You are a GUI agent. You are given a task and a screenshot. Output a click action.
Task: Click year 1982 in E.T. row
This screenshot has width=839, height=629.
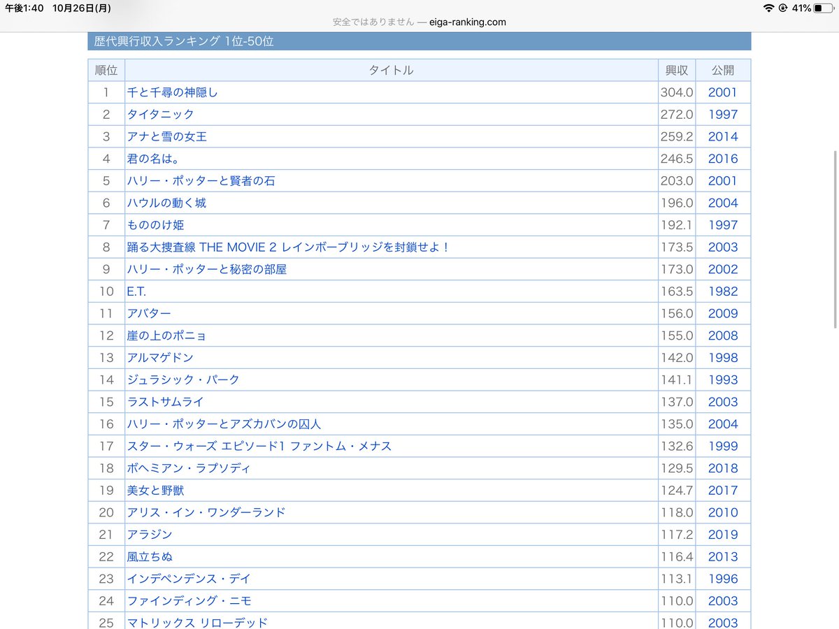723,291
